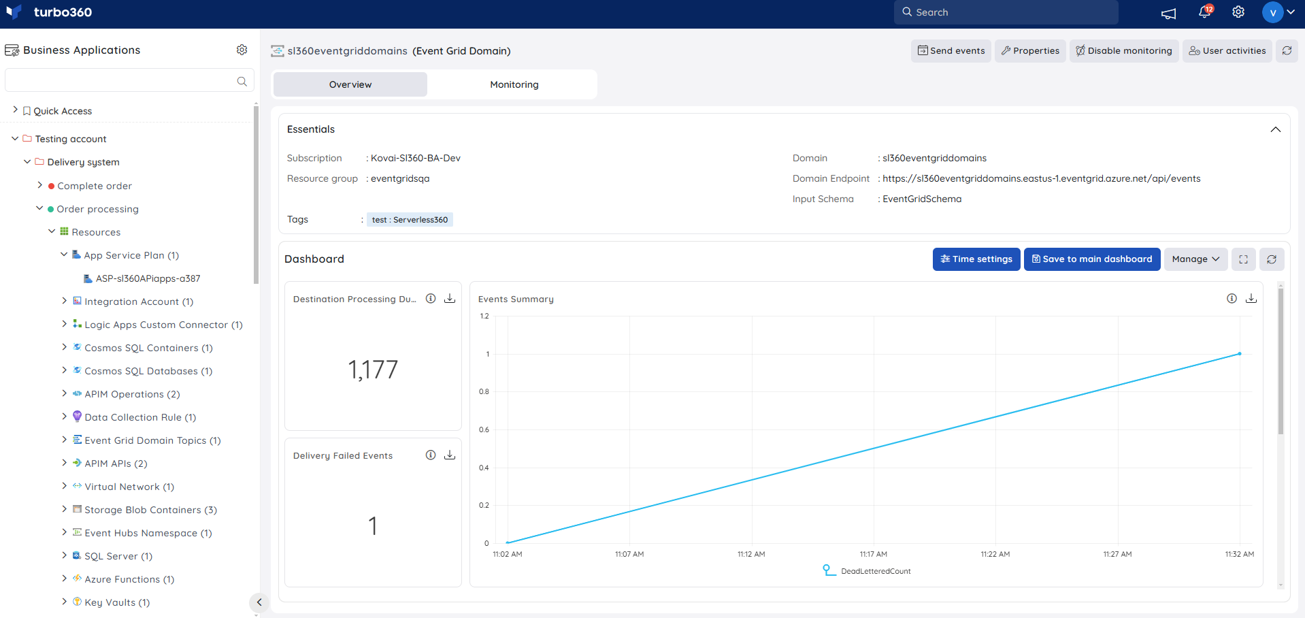Image resolution: width=1305 pixels, height=618 pixels.
Task: Switch to the Overview tab
Action: [x=350, y=84]
